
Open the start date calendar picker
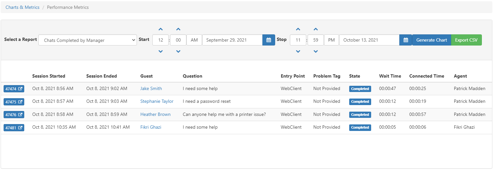pos(269,40)
